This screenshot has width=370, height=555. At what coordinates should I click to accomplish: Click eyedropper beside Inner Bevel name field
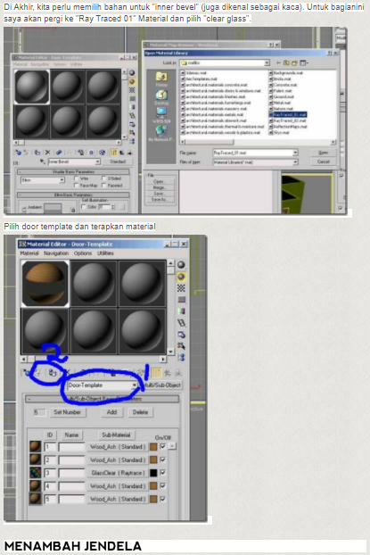click(43, 162)
